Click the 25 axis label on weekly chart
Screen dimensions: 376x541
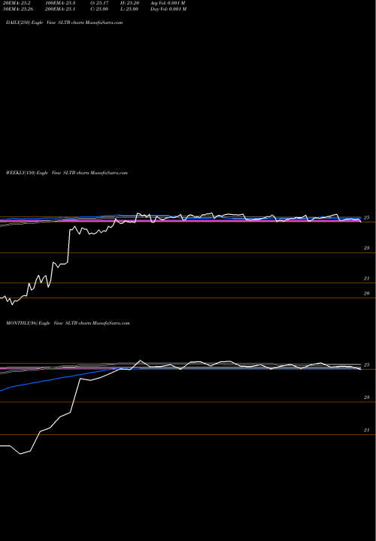tap(367, 218)
